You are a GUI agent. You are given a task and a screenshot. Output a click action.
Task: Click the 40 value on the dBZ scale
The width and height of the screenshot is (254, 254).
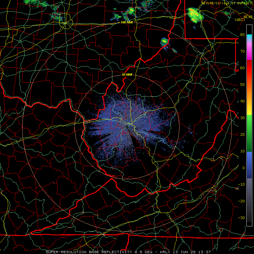pyautogui.click(x=242, y=101)
